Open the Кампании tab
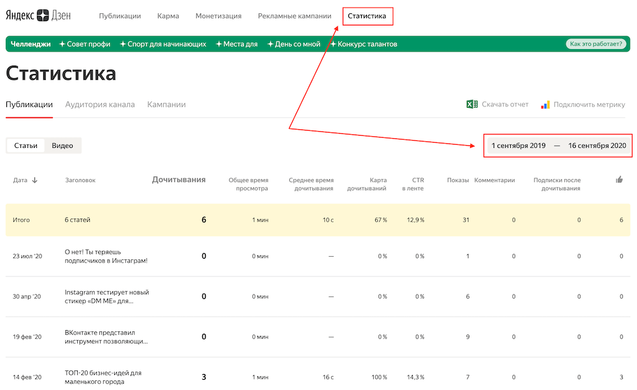 (x=166, y=105)
